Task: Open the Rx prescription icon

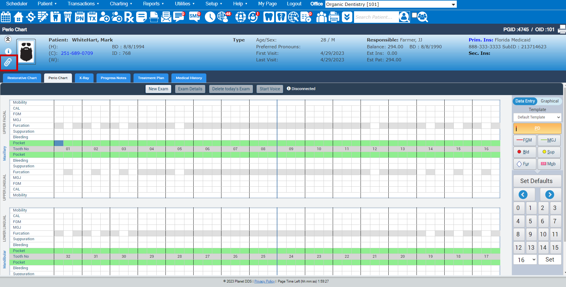Action: [x=129, y=17]
